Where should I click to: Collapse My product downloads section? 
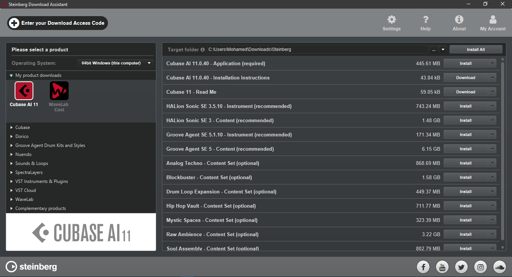(11, 75)
